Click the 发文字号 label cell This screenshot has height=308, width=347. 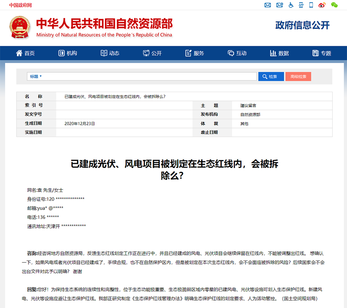coord(36,114)
